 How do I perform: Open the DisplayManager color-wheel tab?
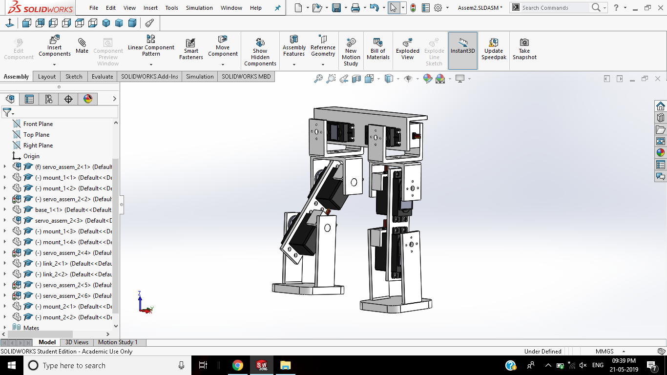click(88, 99)
